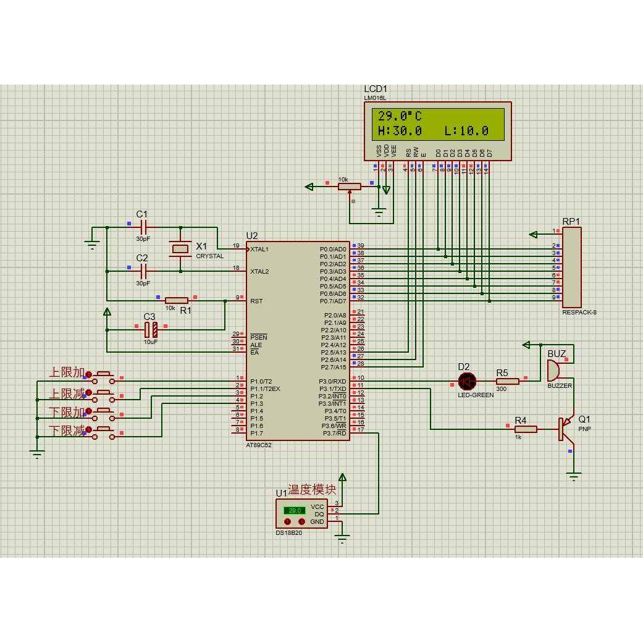Click the 温度模块 label text
This screenshot has height=643, width=643.
click(312, 490)
